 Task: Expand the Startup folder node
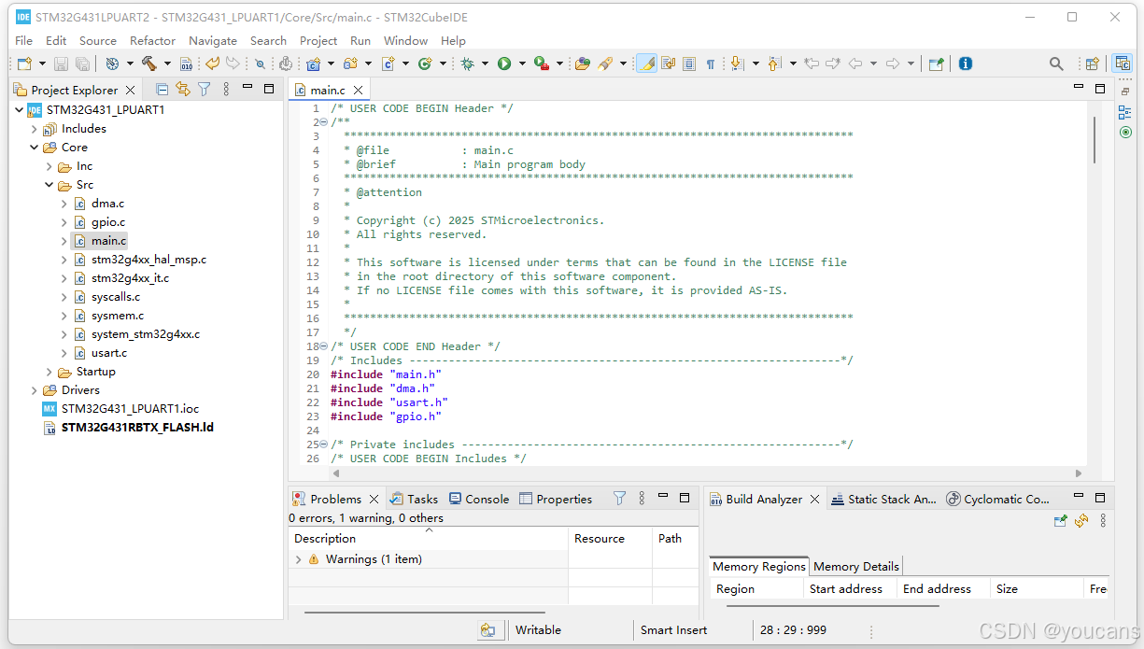click(49, 372)
